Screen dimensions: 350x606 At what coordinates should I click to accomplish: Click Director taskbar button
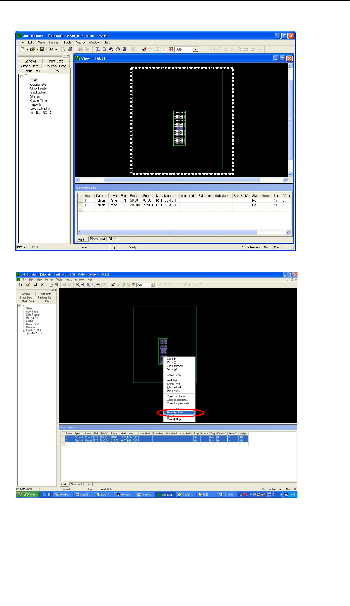(145, 495)
